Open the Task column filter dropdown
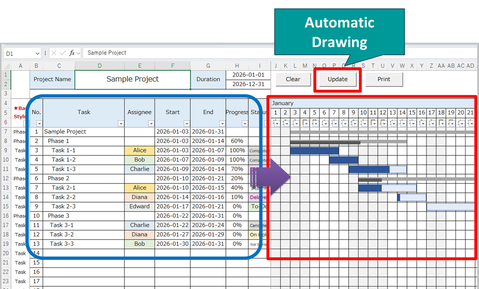 tap(121, 123)
